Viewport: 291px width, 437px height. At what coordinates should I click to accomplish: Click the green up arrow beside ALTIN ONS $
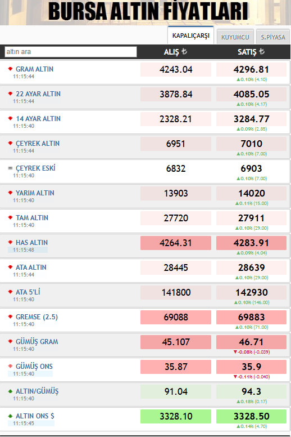click(x=10, y=416)
